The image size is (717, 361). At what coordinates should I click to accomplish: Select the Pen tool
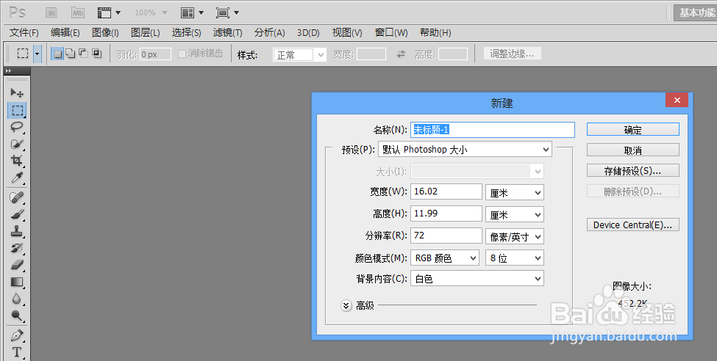(x=17, y=335)
